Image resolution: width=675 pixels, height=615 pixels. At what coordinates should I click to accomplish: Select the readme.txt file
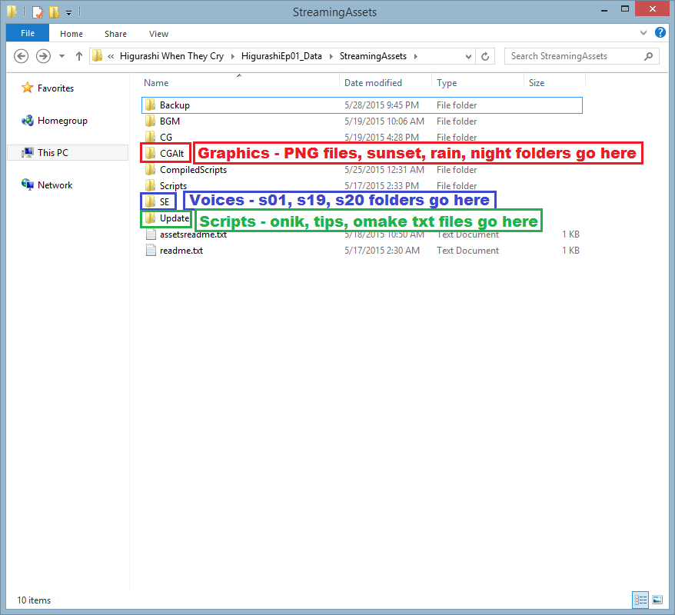(181, 251)
